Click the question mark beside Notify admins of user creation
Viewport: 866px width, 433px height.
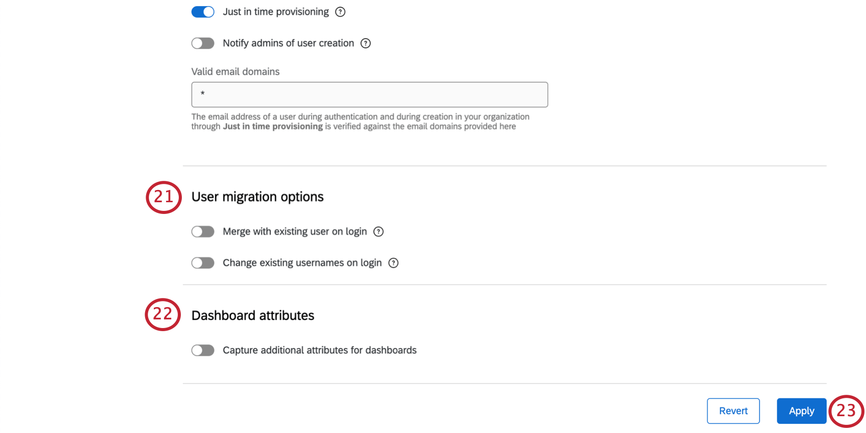point(366,43)
